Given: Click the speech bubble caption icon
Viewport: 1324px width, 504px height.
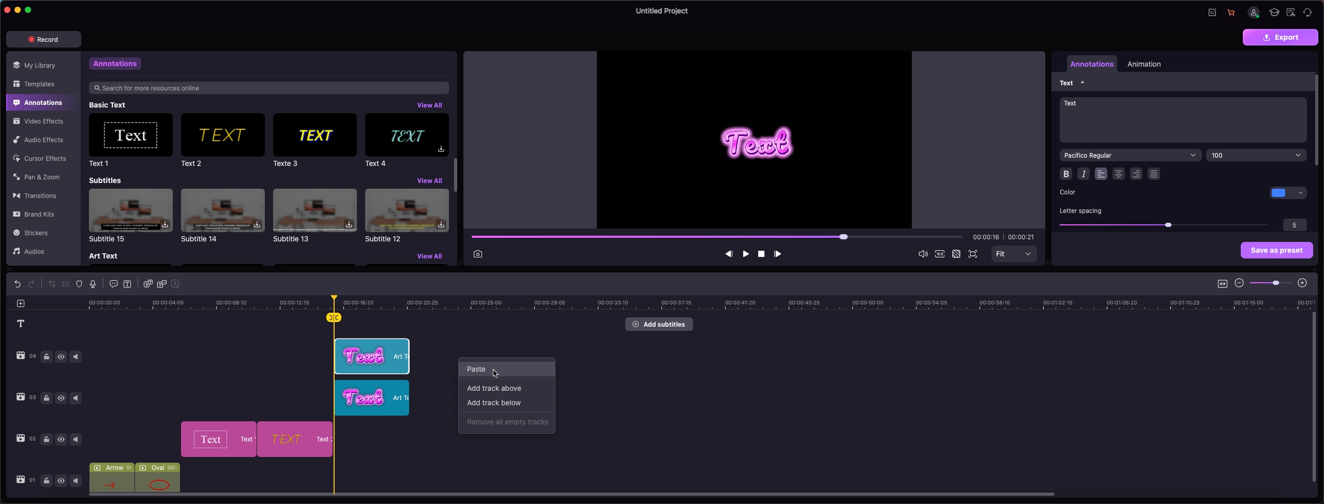Looking at the screenshot, I should click(114, 284).
